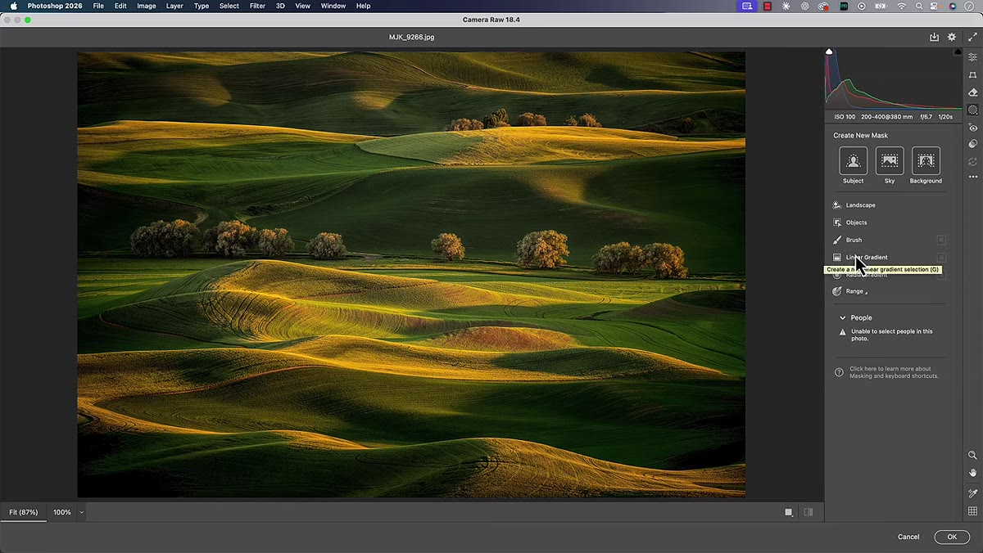983x553 pixels.
Task: Click the Cancel button
Action: click(908, 537)
